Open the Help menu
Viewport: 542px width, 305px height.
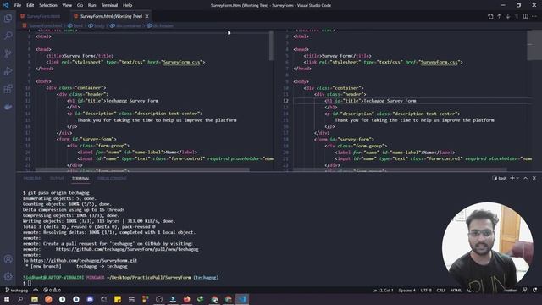128,5
